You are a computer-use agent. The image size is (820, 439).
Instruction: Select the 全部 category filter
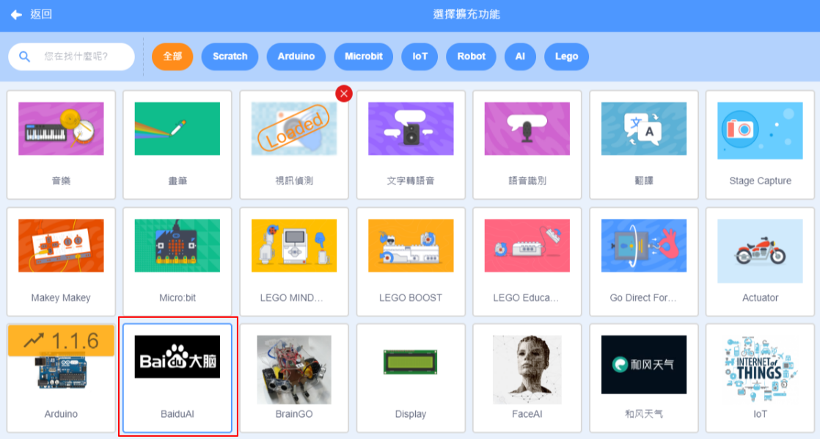tap(172, 57)
